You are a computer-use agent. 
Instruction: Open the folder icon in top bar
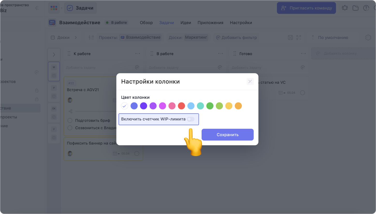(x=355, y=8)
